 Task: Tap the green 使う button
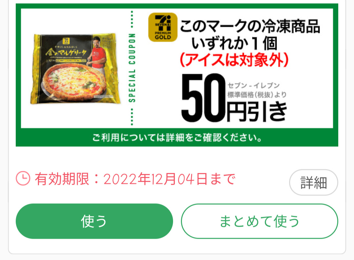pyautogui.click(x=94, y=221)
